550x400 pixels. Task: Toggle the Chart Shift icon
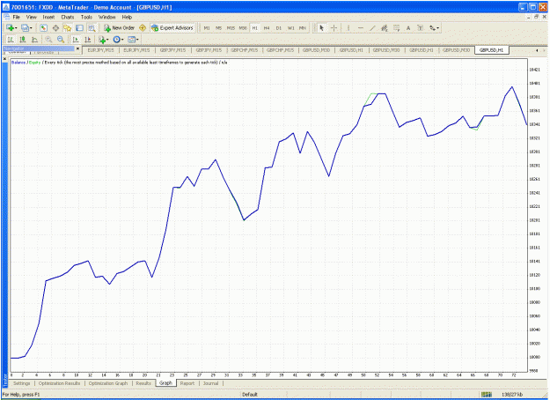click(88, 40)
